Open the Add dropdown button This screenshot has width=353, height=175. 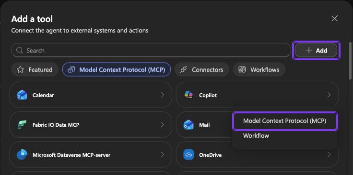[x=316, y=50]
